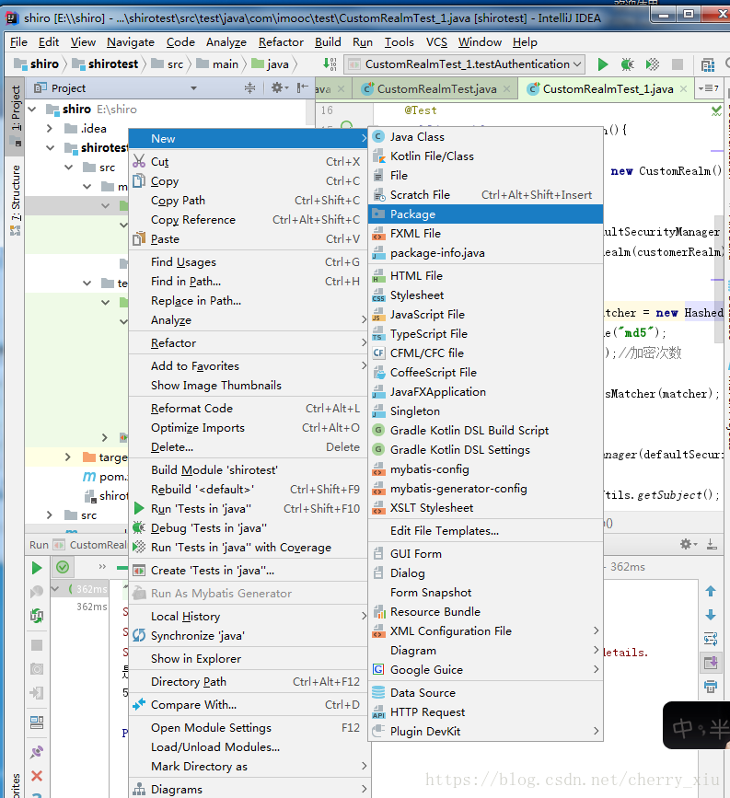Image resolution: width=730 pixels, height=798 pixels.
Task: Select Package in the New submenu
Action: click(x=486, y=214)
